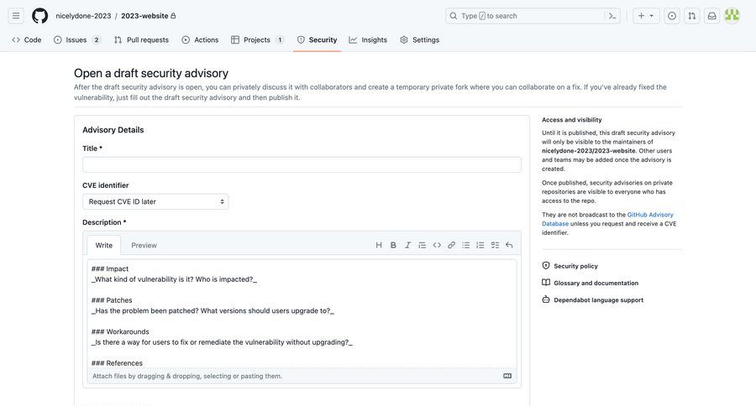Expand the CVE identifier dropdown

[x=155, y=202]
